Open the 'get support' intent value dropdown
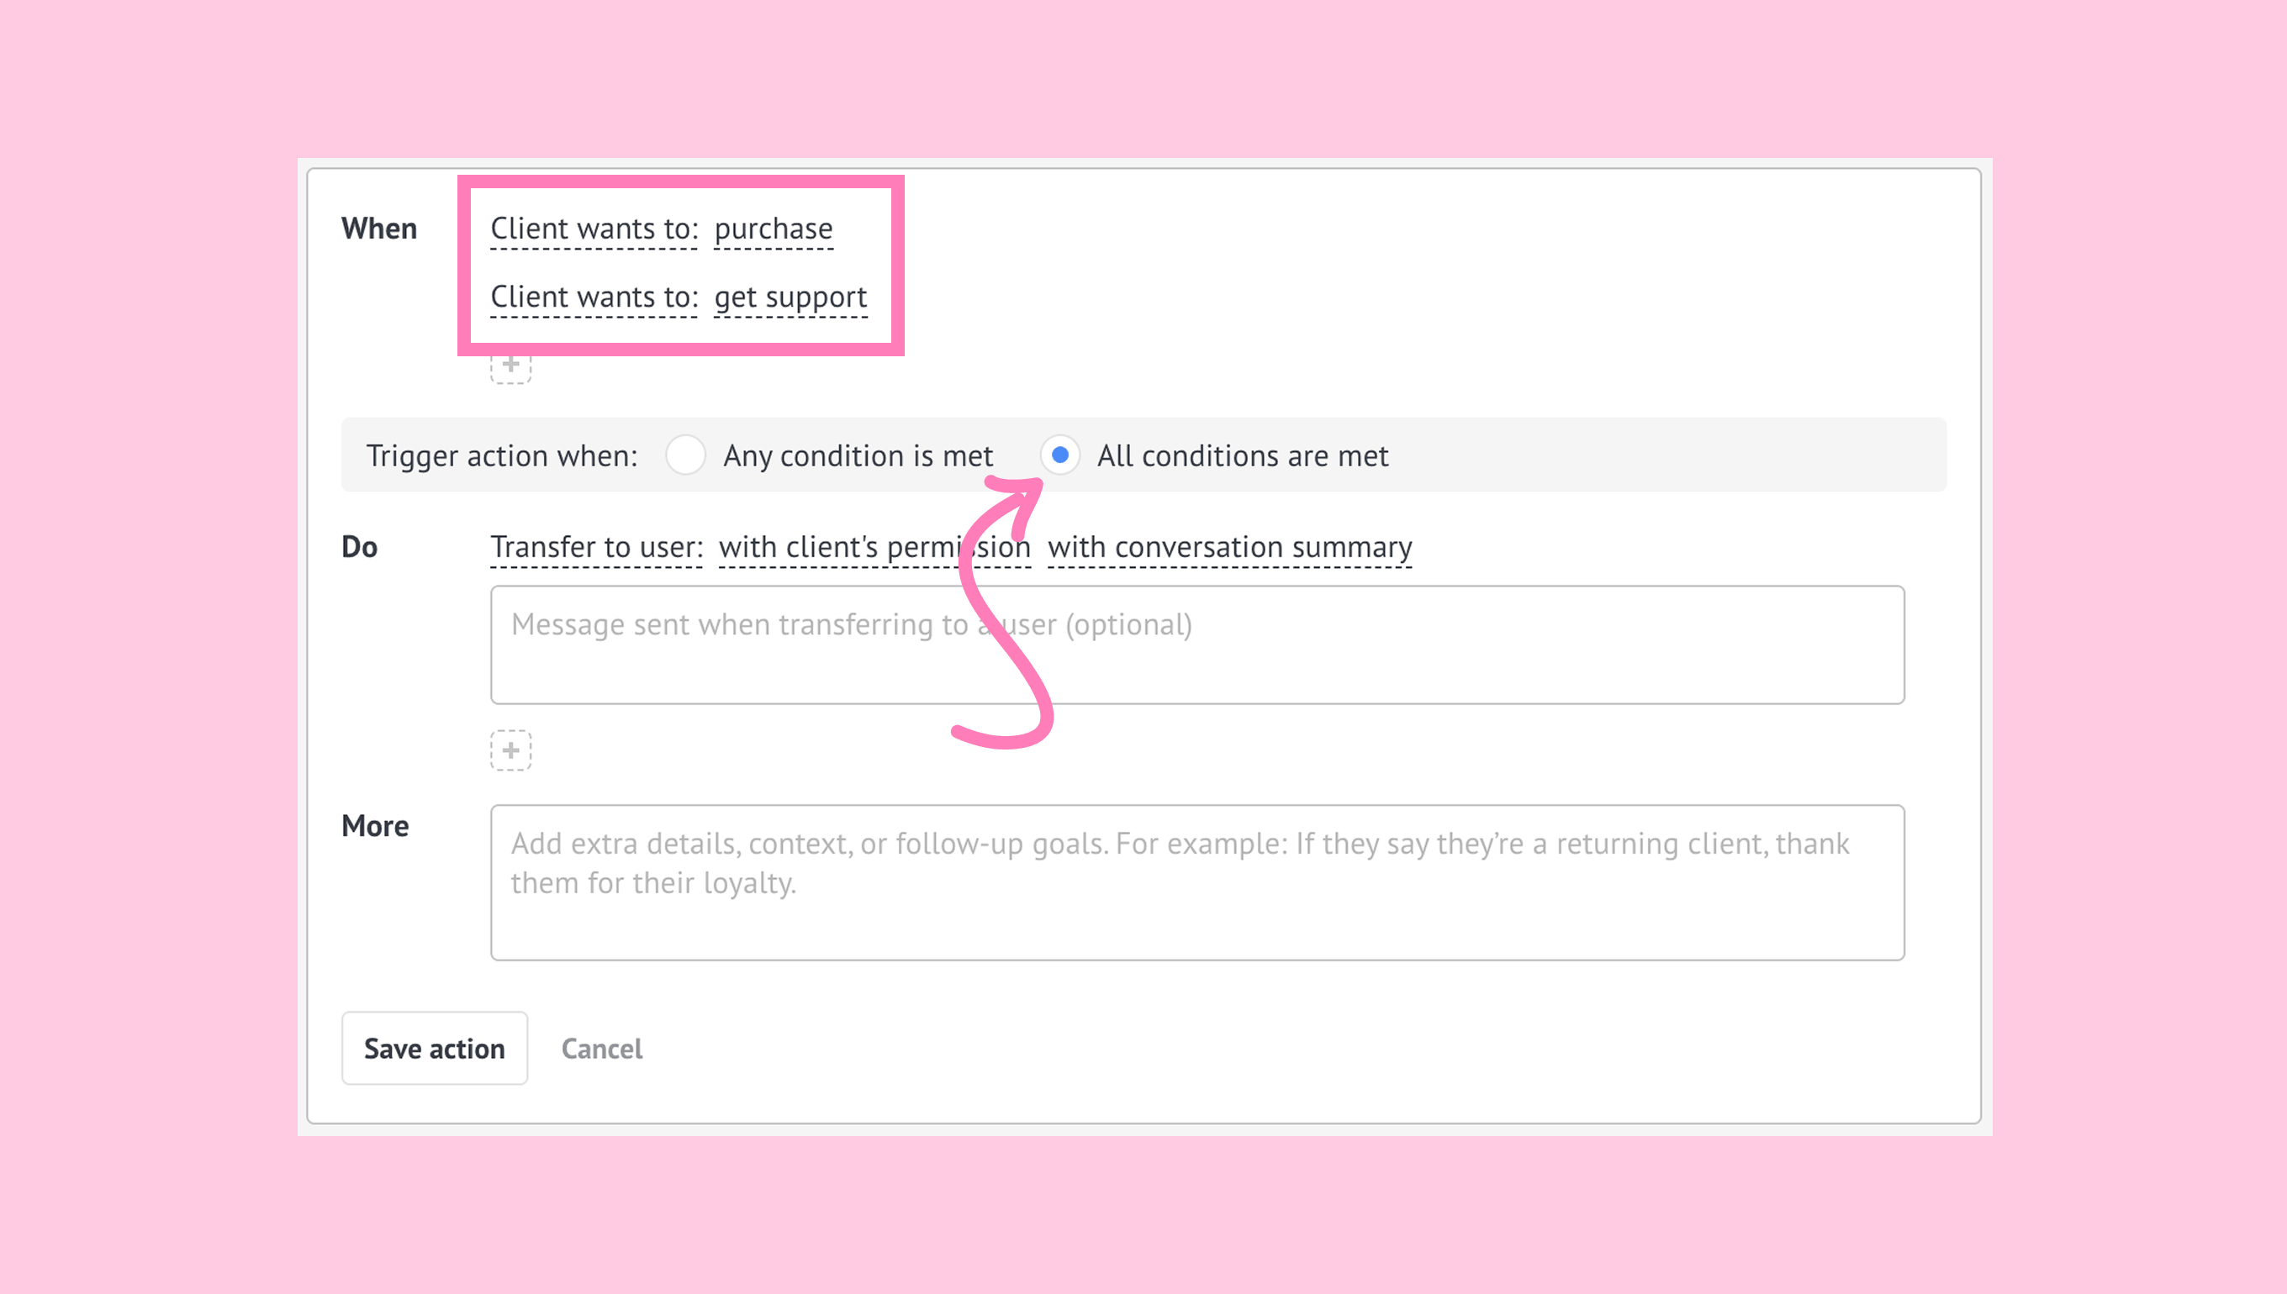2287x1294 pixels. pos(790,297)
